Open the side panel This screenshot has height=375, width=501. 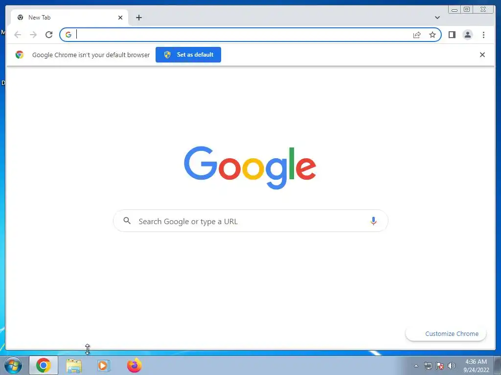(452, 35)
